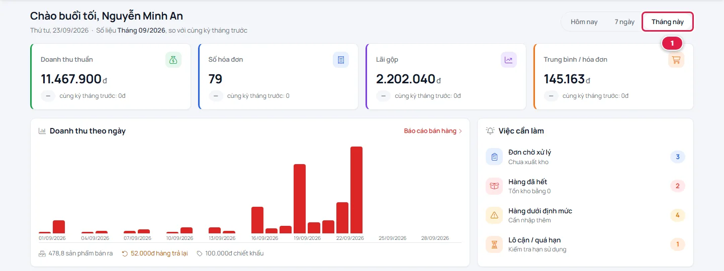Click the money bag icon on Doanh thu thuần

click(173, 60)
